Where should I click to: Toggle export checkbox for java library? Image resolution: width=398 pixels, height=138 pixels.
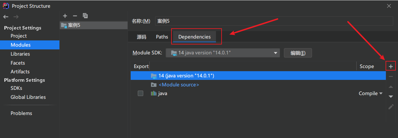coord(140,93)
